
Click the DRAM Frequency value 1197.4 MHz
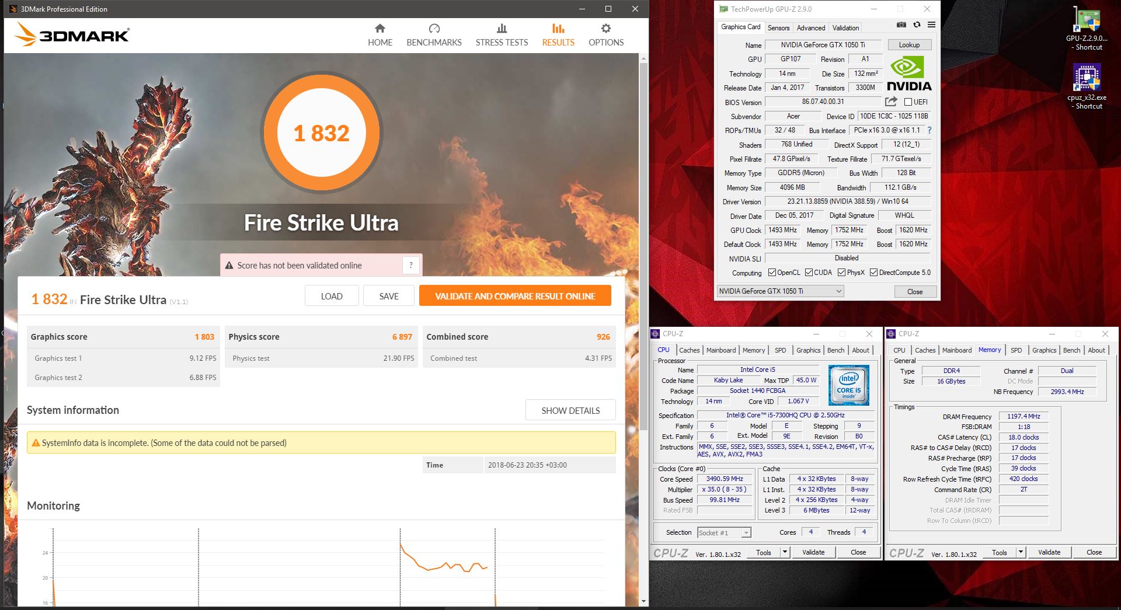tap(1023, 416)
